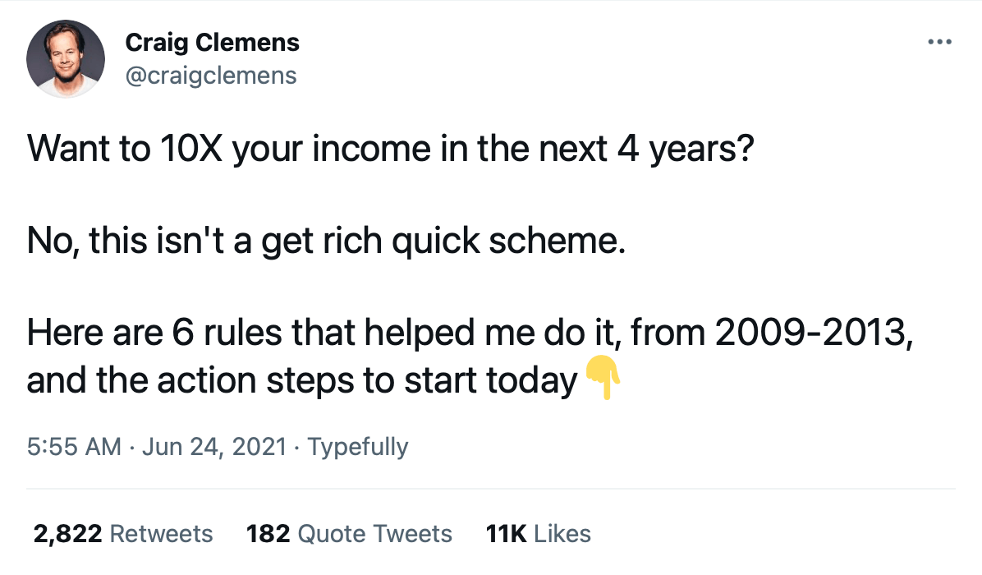
Task: Click the 5:55 AM timestamp
Action: [x=75, y=447]
